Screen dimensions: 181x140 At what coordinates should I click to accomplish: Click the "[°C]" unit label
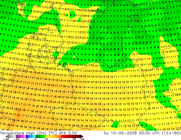click(x=53, y=133)
